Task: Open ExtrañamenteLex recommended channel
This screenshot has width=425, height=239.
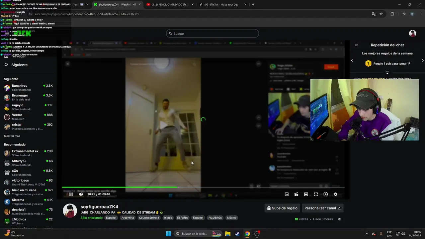Action: pos(28,153)
